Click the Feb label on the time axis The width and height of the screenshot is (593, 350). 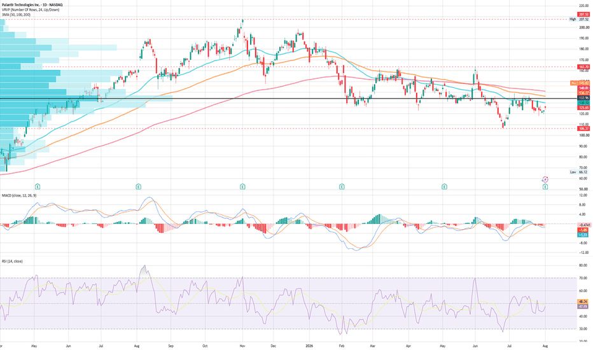[342, 346]
